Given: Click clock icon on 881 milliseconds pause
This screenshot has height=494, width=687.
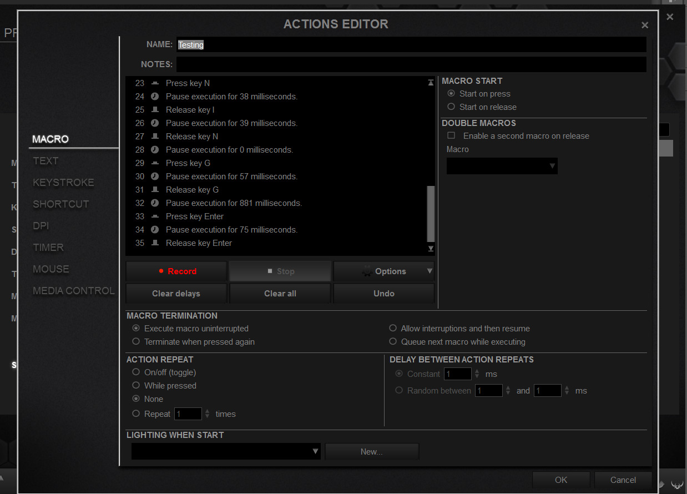Looking at the screenshot, I should (155, 203).
